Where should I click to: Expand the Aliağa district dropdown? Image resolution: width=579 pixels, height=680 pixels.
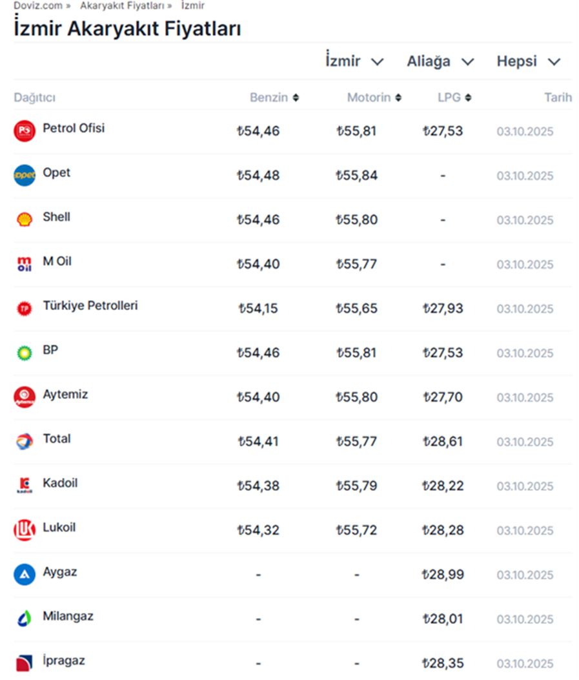click(x=440, y=62)
